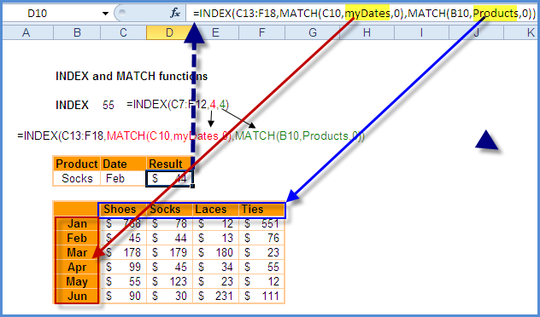Screen dimensions: 540x317
Task: Select column B header
Action: click(77, 32)
